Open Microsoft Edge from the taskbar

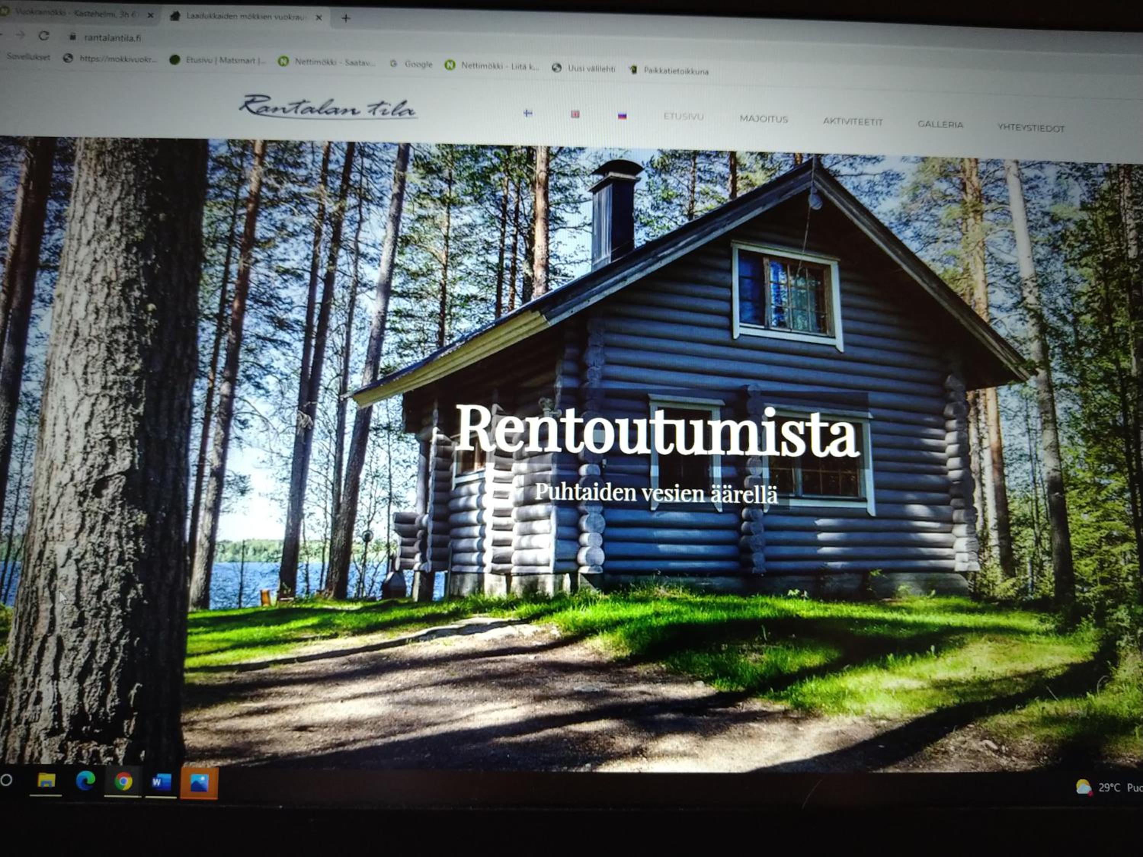pyautogui.click(x=85, y=781)
